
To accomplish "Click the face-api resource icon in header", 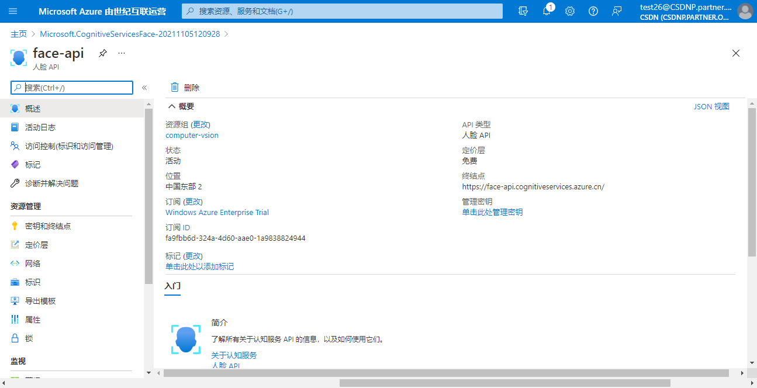I will coord(19,58).
